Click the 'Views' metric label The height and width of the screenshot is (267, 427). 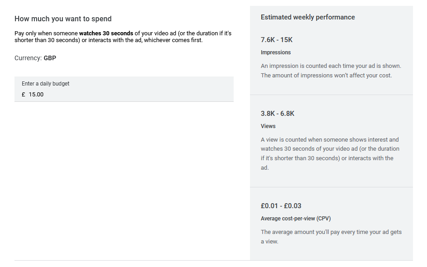pyautogui.click(x=268, y=126)
